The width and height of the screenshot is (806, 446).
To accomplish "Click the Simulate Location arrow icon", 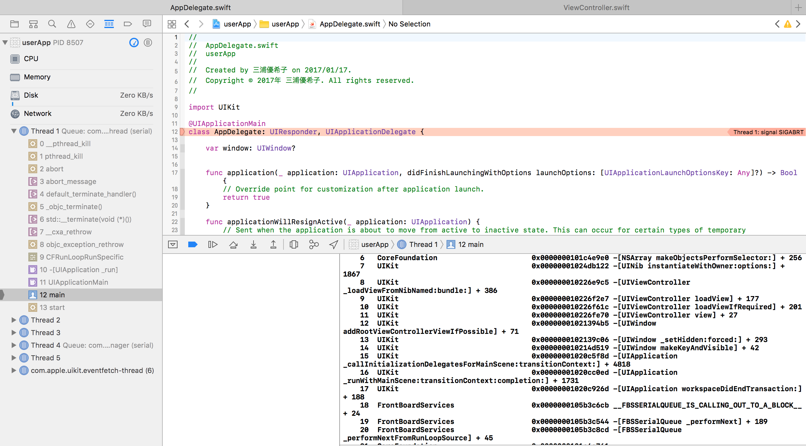I will point(334,244).
